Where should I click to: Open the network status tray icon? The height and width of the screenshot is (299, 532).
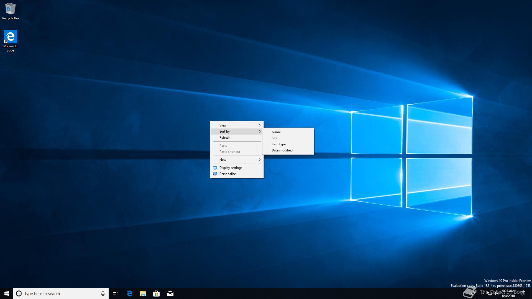[490, 293]
